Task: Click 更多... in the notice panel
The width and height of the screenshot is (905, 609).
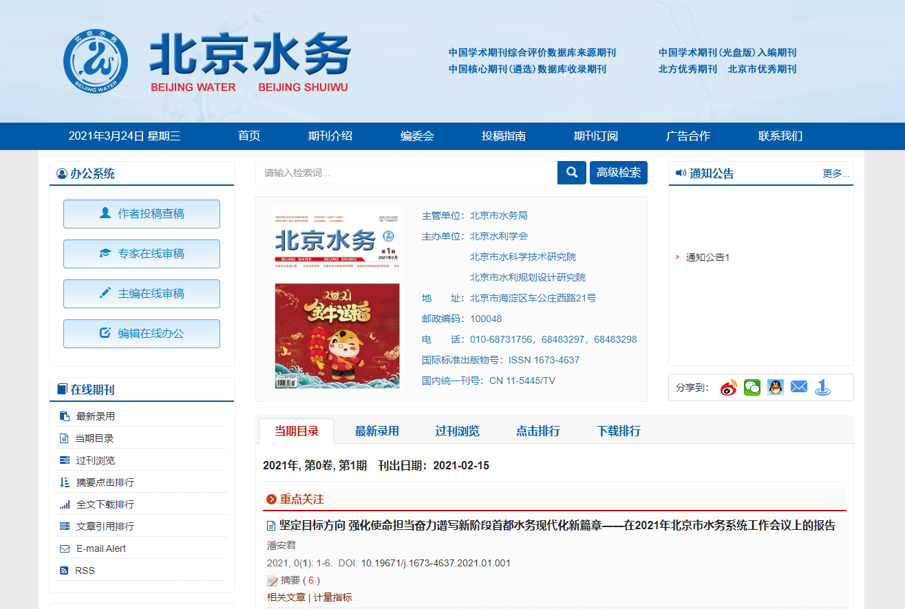Action: pos(836,173)
